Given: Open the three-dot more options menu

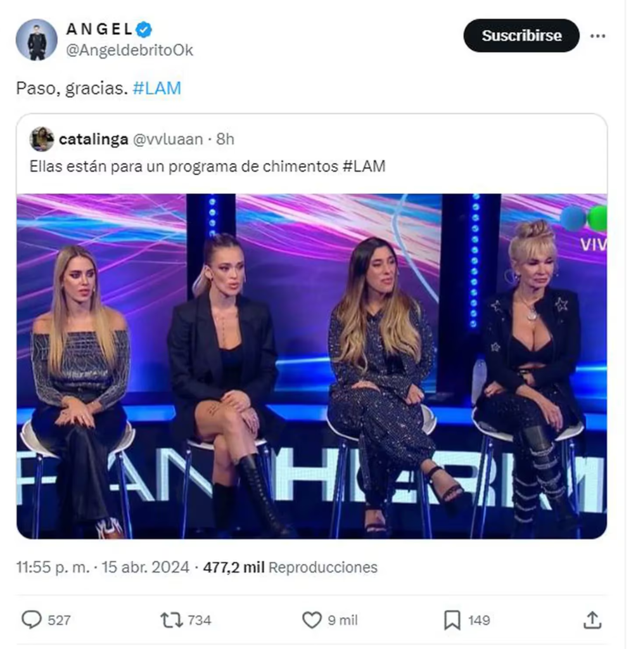Looking at the screenshot, I should click(x=597, y=36).
